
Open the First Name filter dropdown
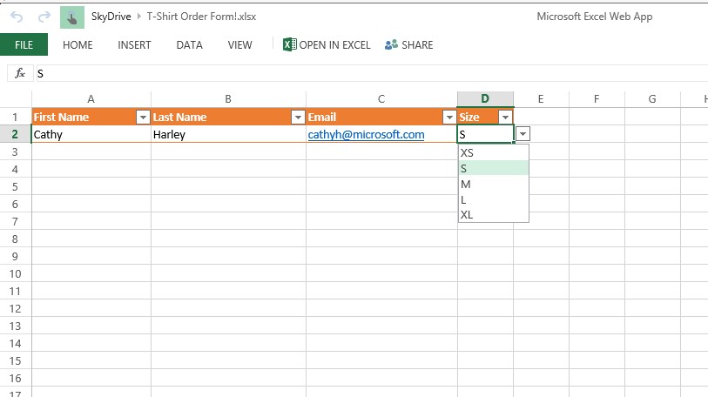click(143, 118)
